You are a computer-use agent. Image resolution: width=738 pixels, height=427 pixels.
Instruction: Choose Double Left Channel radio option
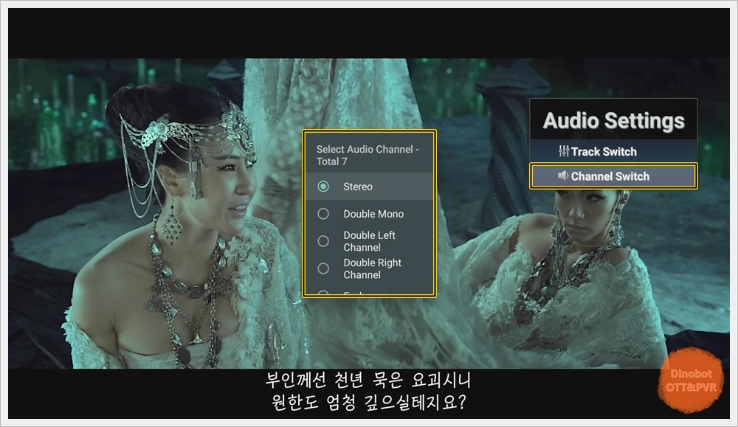point(323,241)
